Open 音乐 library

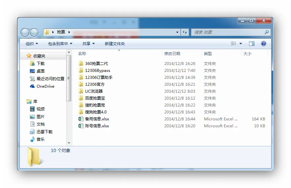pos(41,140)
